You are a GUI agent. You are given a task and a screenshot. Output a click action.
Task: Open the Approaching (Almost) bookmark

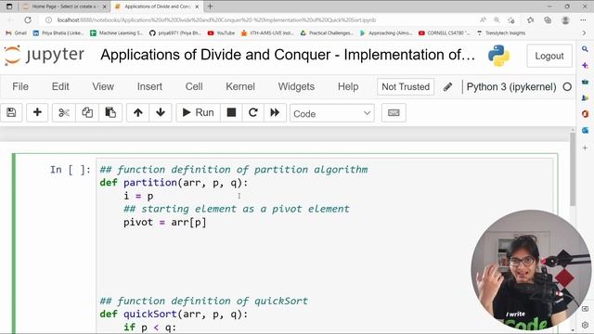386,33
